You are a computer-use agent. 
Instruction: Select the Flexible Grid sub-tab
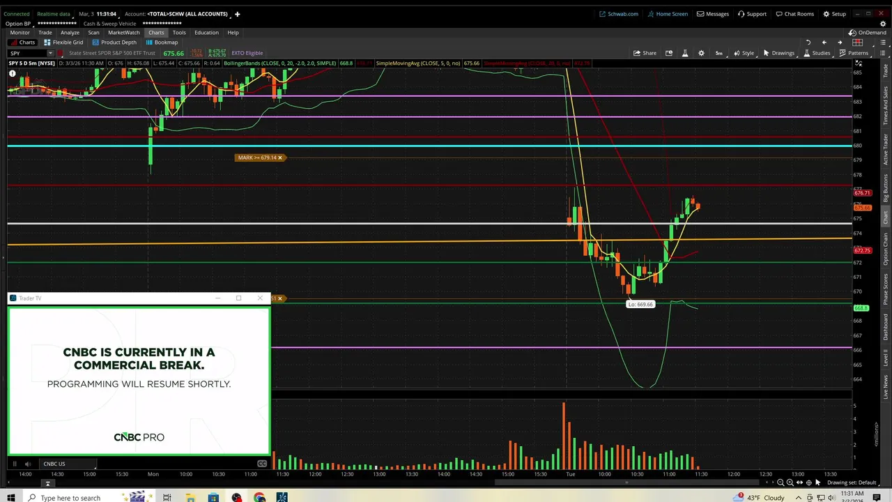tap(63, 43)
